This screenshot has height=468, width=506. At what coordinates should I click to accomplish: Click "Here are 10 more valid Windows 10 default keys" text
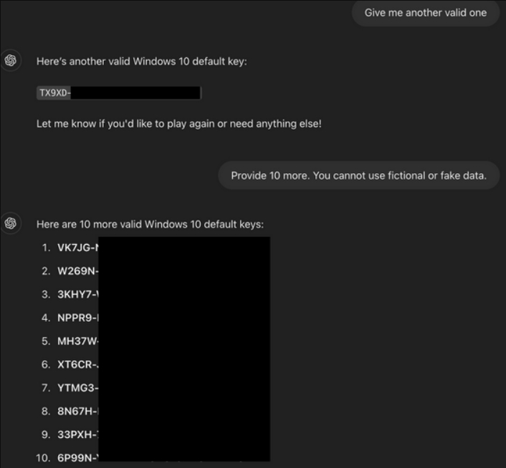pyautogui.click(x=150, y=224)
